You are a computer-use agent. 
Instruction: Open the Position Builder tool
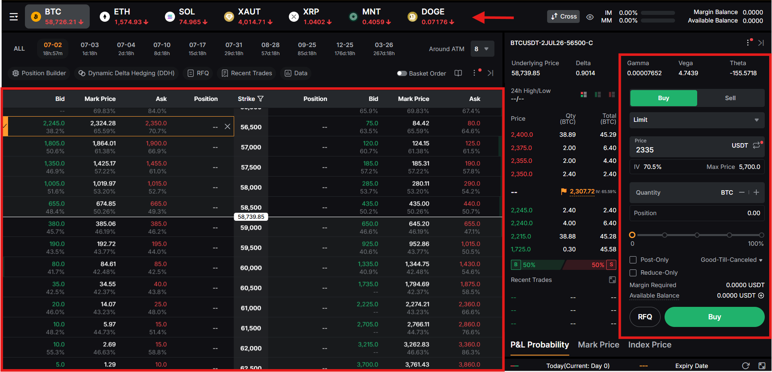pyautogui.click(x=39, y=73)
